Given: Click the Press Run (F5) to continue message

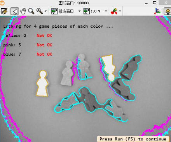Looking at the screenshot, I should click(x=133, y=139).
